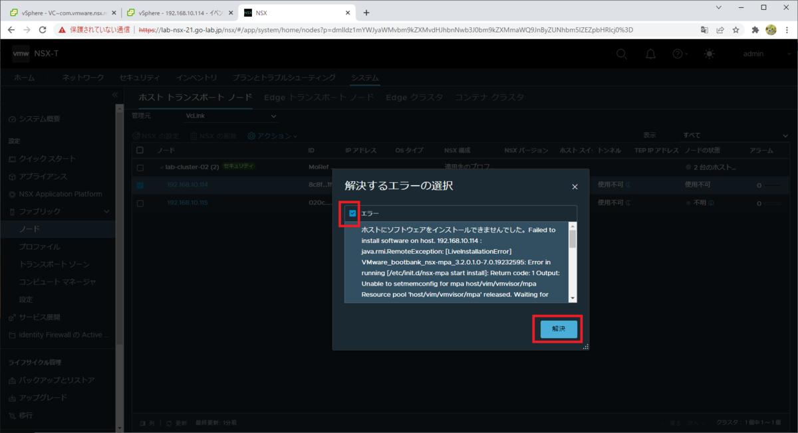Click the bookmark star in the browser toolbar
The width and height of the screenshot is (798, 433).
pyautogui.click(x=735, y=29)
